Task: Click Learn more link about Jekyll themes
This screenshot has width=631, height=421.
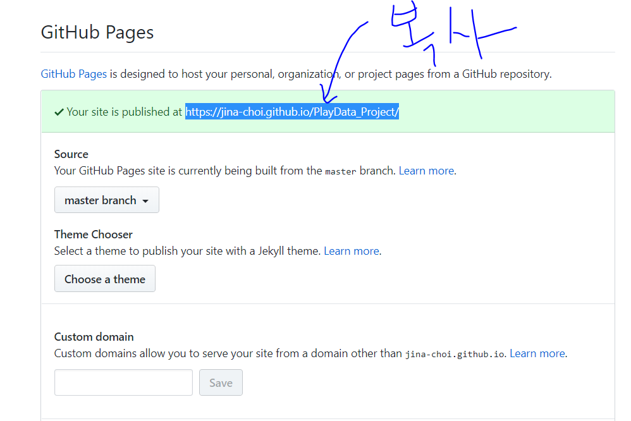Action: coord(352,251)
